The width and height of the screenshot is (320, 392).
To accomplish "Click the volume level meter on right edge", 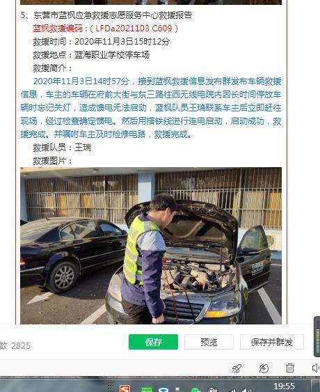I will 317,337.
